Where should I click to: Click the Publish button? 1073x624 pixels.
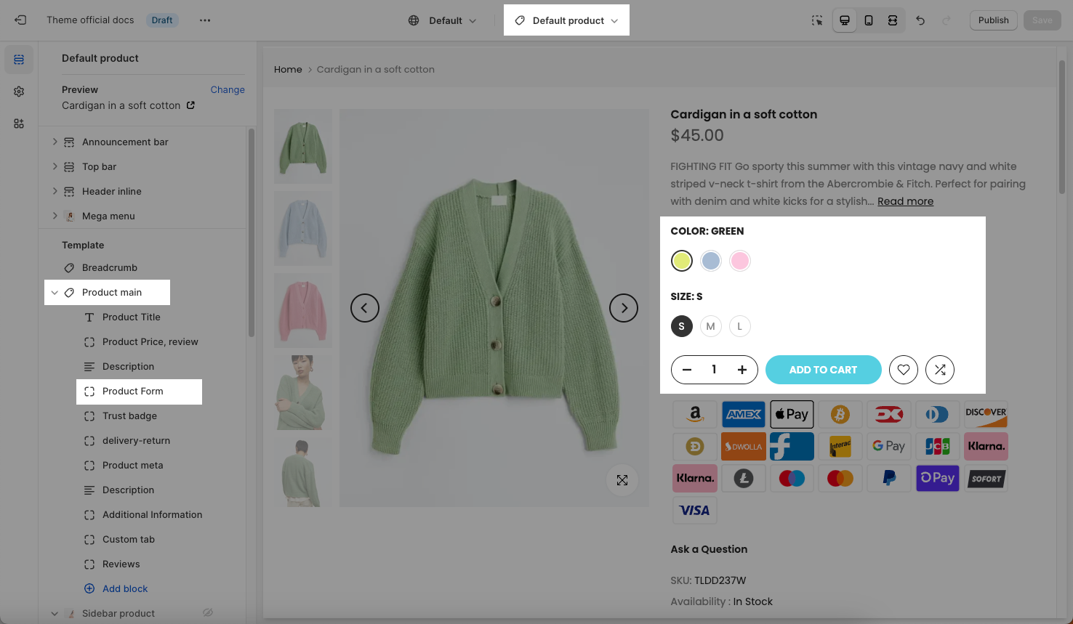point(993,20)
